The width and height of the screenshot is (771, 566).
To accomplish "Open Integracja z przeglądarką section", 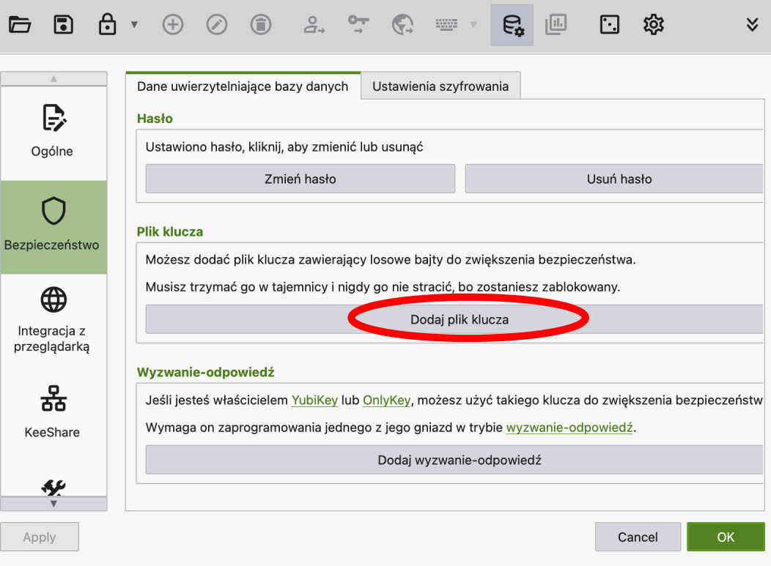I will (x=53, y=320).
